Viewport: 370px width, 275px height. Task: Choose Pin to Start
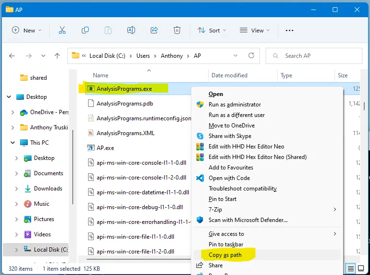223,199
